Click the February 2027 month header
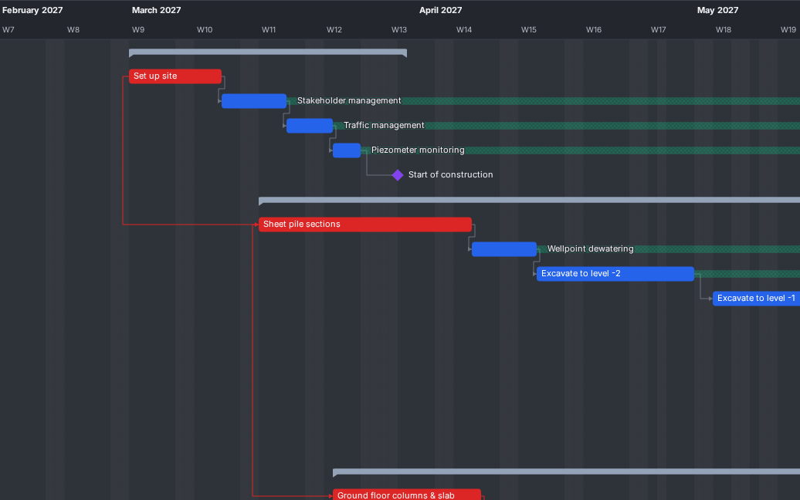 click(32, 10)
